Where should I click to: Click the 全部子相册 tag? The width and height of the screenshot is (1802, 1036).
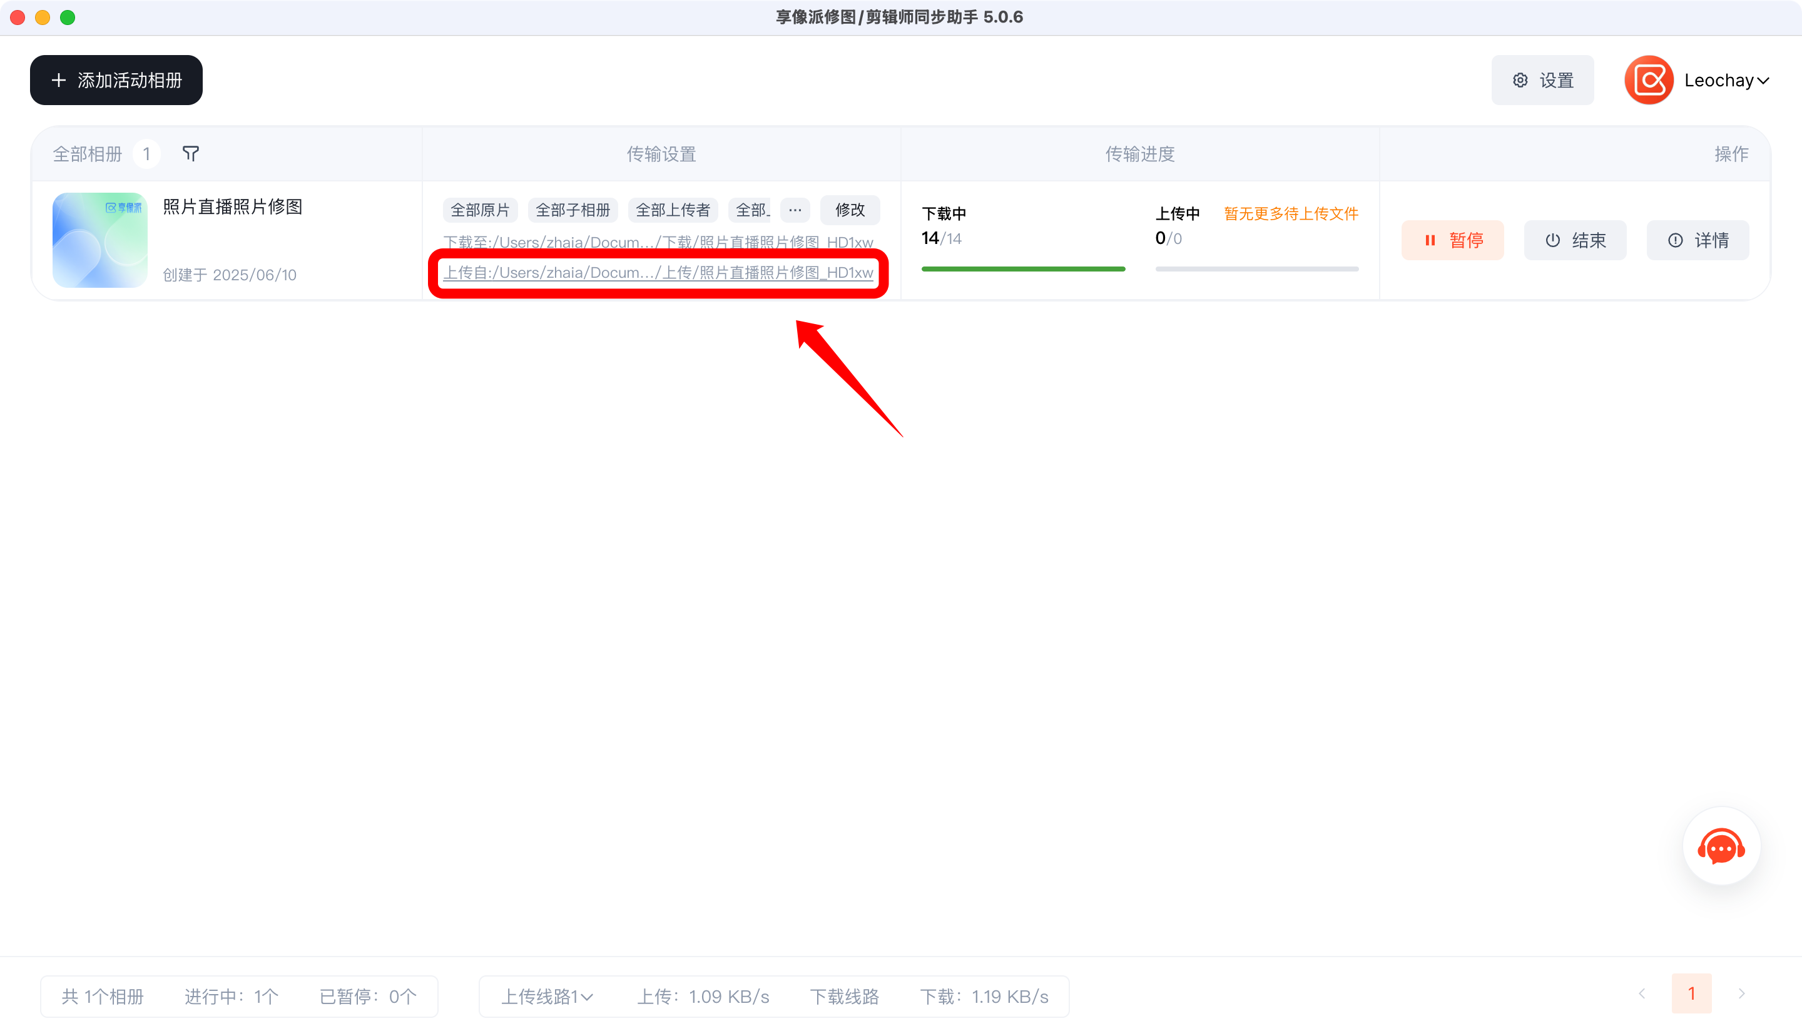point(573,210)
